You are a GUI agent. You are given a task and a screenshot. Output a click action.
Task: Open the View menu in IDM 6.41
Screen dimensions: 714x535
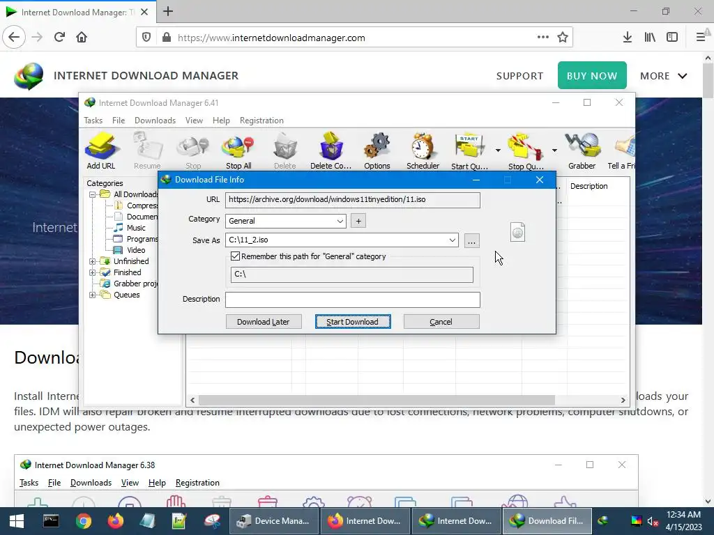(194, 120)
